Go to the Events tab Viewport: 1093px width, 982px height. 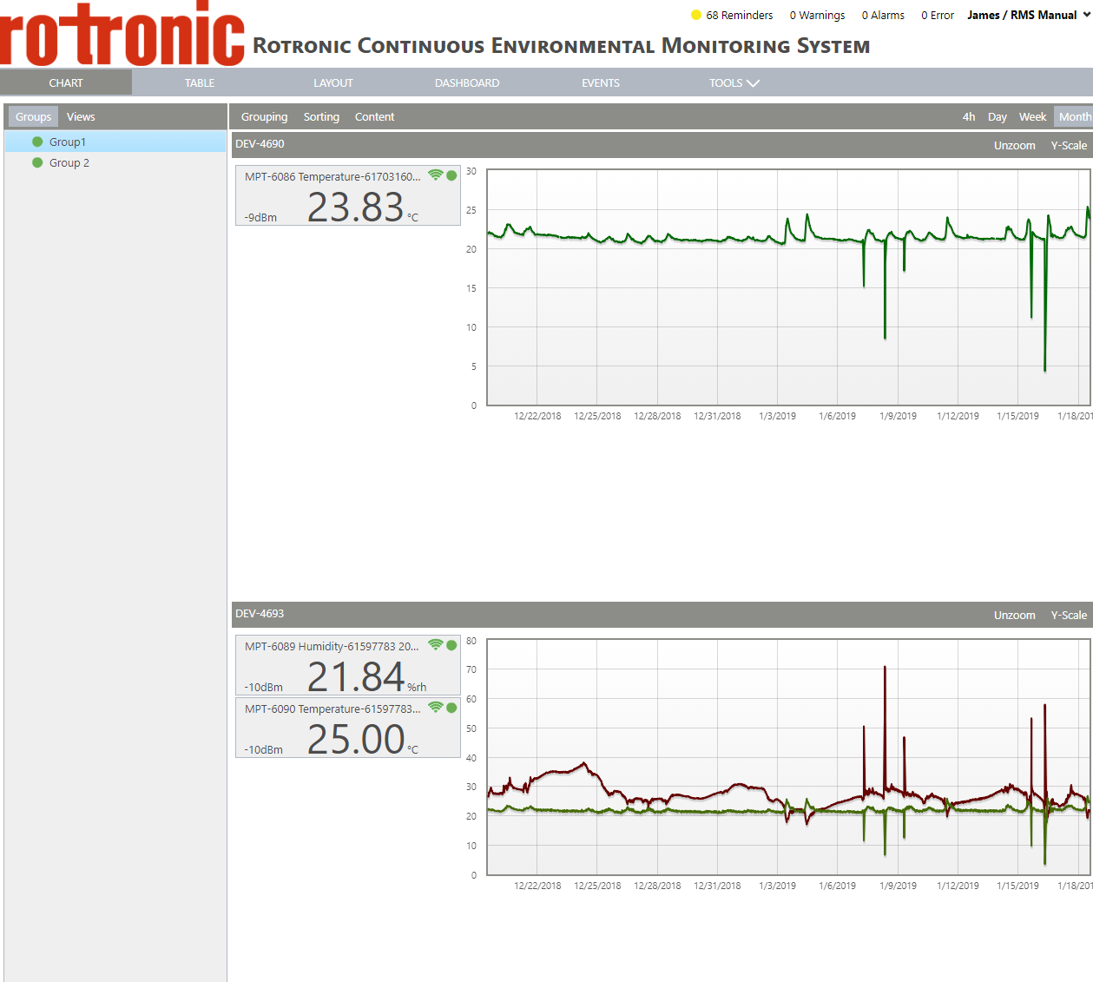(601, 82)
